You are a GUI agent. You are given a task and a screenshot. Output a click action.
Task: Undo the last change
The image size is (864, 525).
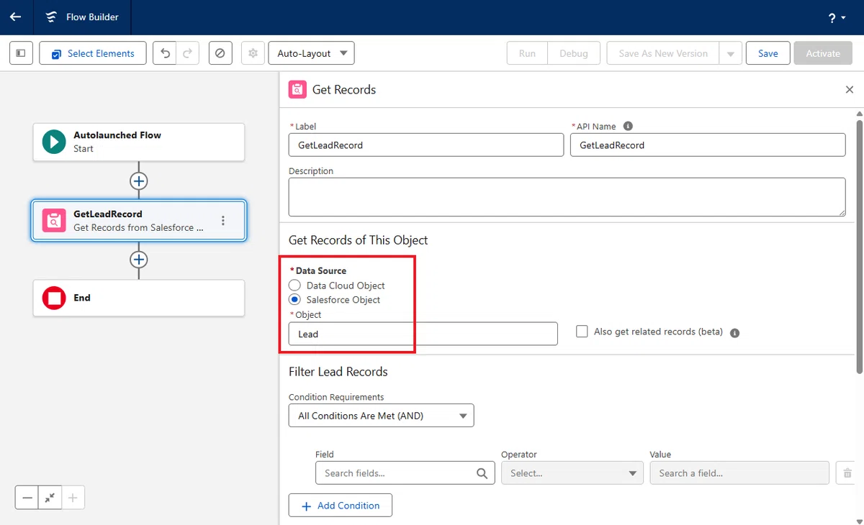point(165,53)
